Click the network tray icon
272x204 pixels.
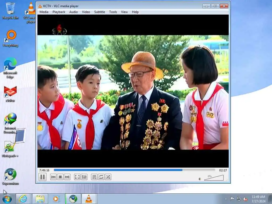coord(239,199)
